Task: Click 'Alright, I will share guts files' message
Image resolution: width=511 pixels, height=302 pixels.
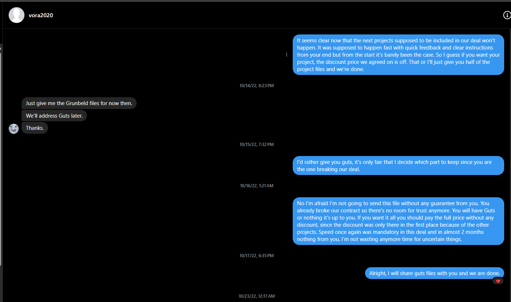Action: 434,273
